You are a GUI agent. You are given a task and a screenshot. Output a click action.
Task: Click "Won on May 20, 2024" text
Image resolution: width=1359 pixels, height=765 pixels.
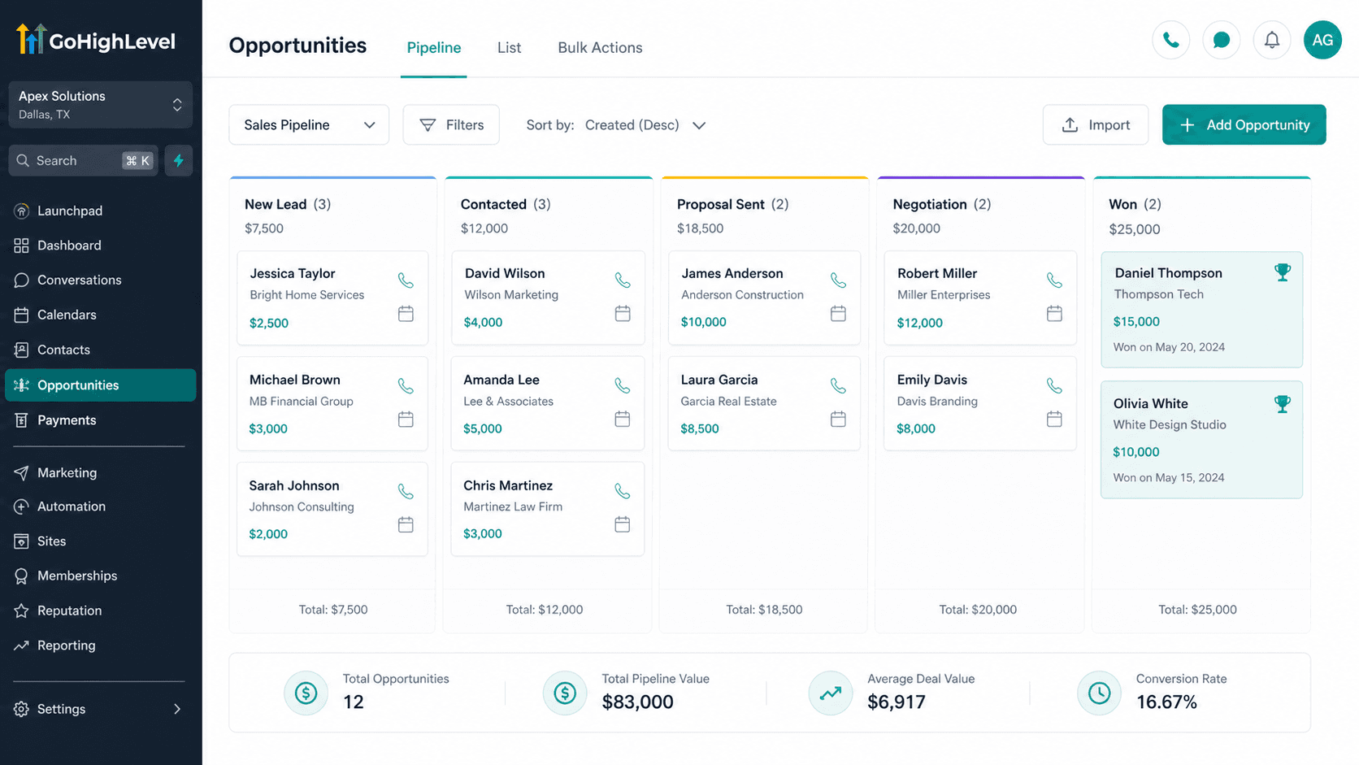1169,347
